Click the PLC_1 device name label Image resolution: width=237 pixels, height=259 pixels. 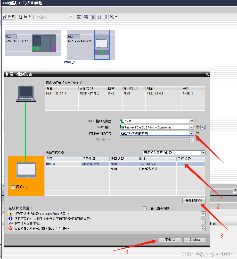pyautogui.click(x=11, y=37)
